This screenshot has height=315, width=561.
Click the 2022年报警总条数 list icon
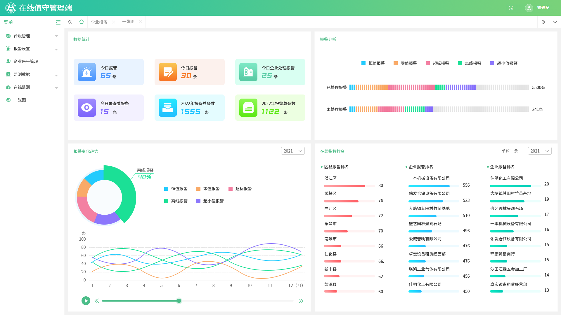(248, 108)
